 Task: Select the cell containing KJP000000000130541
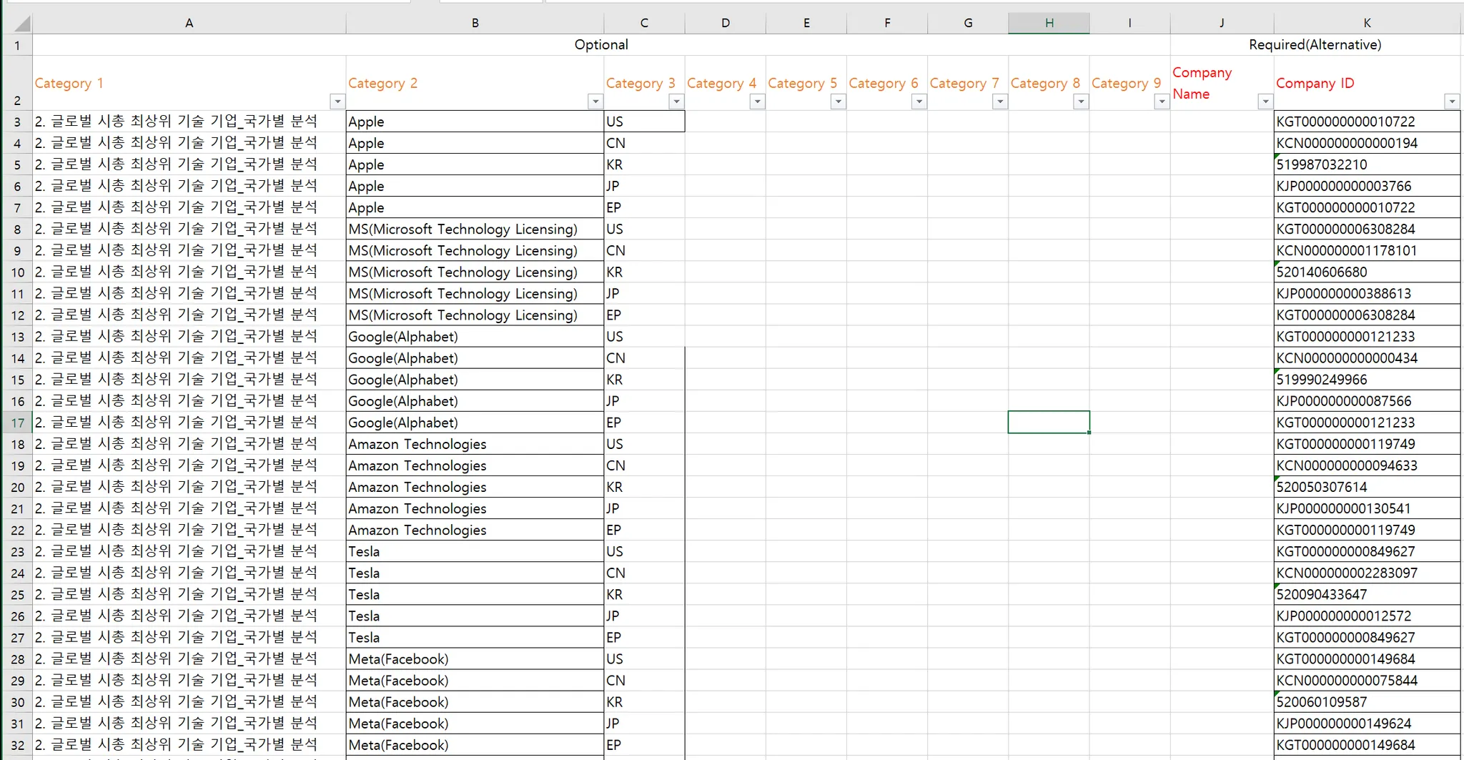(x=1367, y=508)
